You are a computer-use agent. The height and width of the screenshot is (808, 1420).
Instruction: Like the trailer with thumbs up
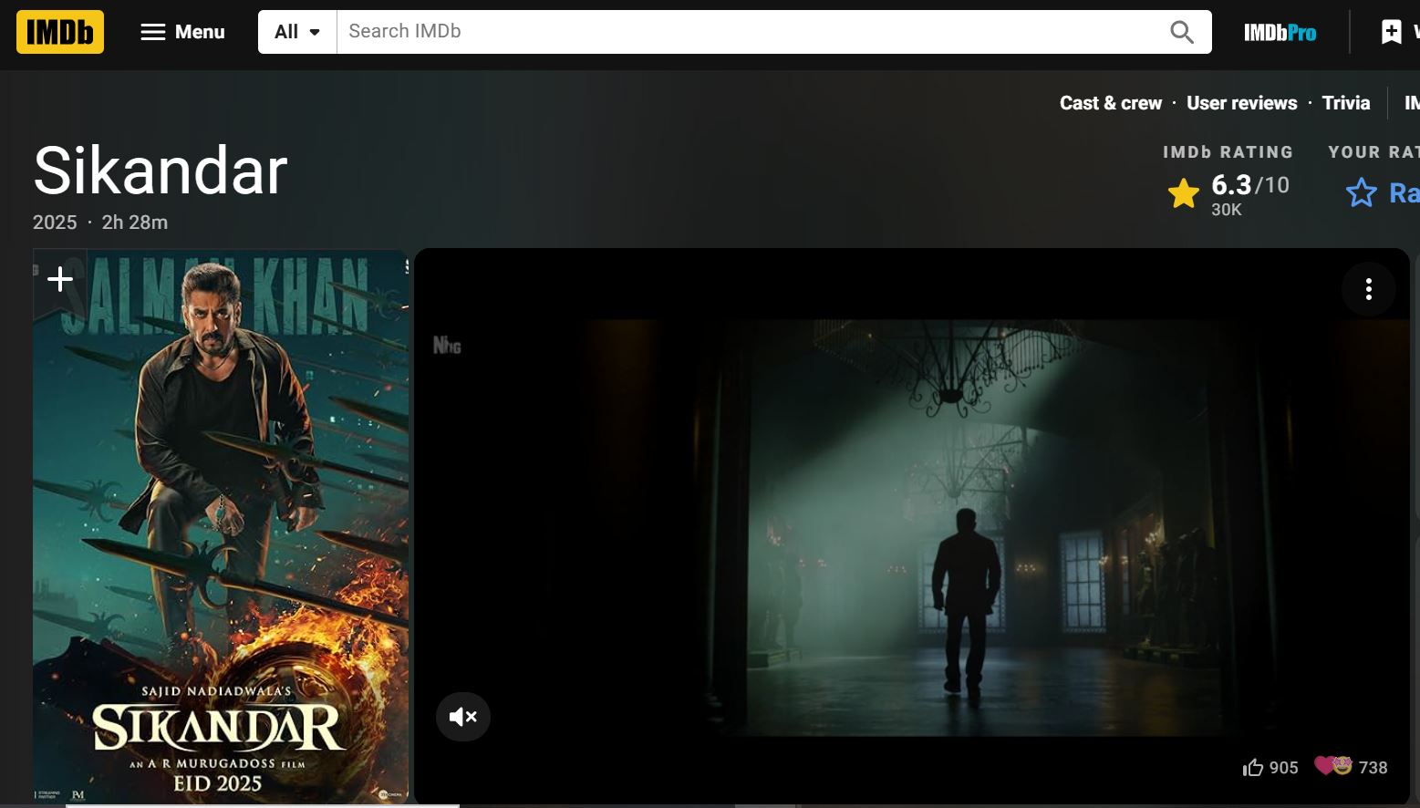[1253, 768]
